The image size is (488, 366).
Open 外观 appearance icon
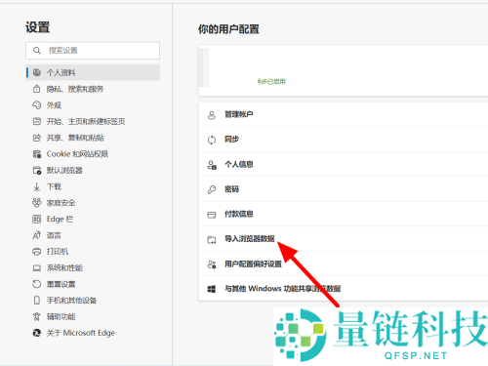tap(37, 105)
